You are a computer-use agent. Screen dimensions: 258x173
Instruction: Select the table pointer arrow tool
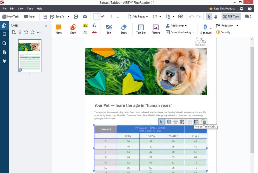coord(162,122)
